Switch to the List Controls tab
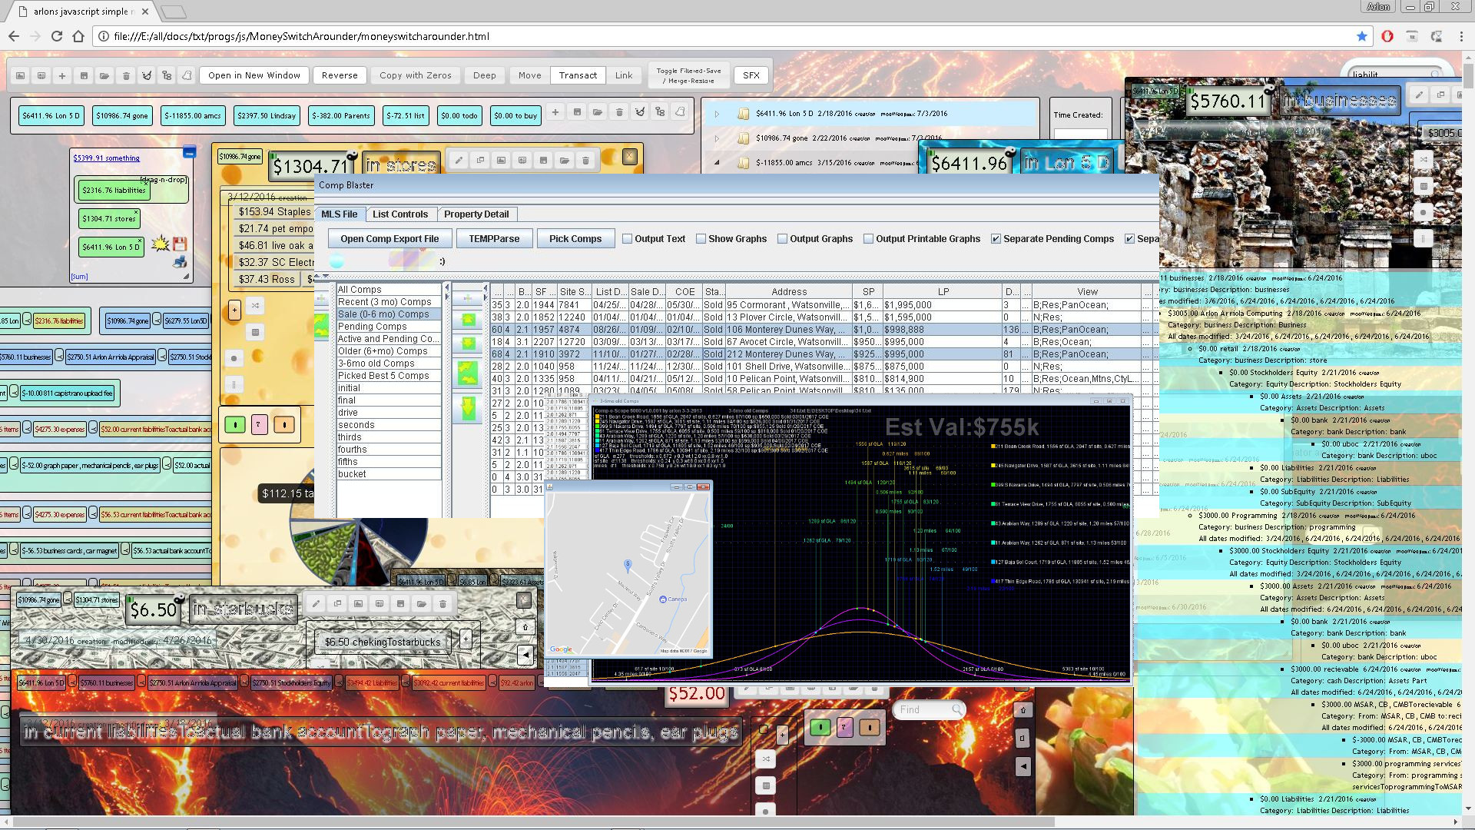 click(399, 214)
